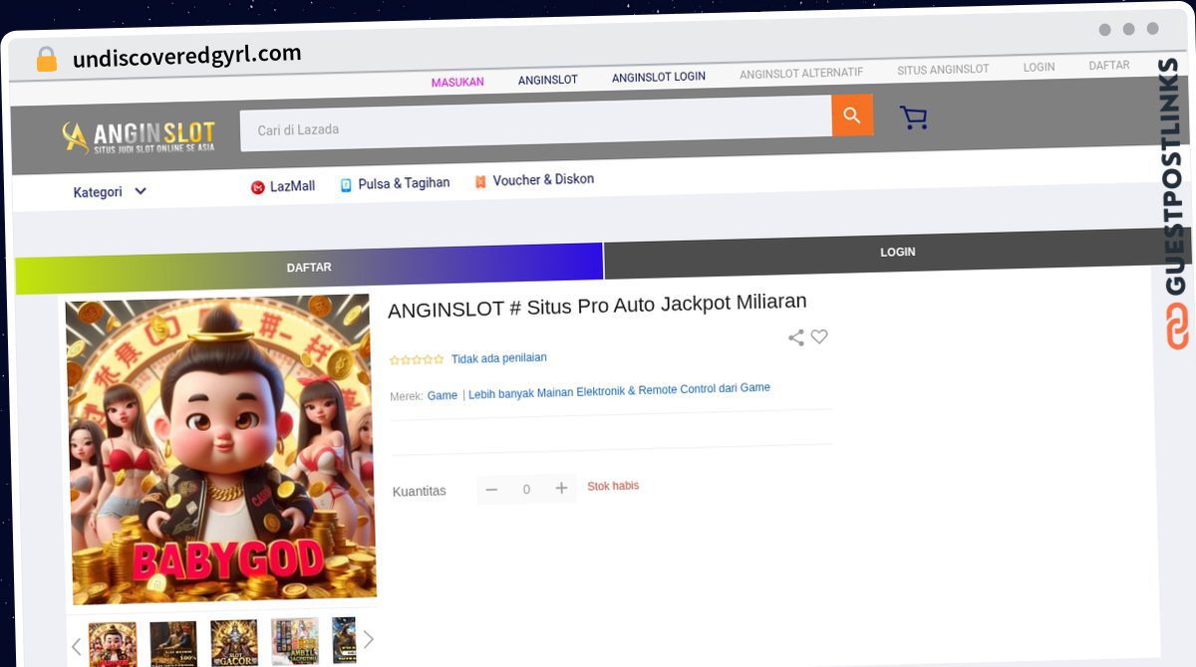Screen dimensions: 1196x667
Task: Click the quantity value field
Action: (x=526, y=489)
